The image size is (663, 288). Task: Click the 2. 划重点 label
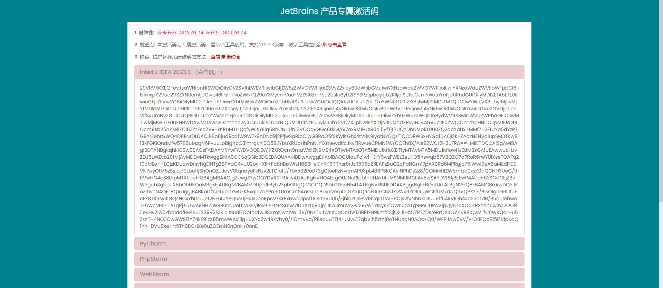(145, 45)
